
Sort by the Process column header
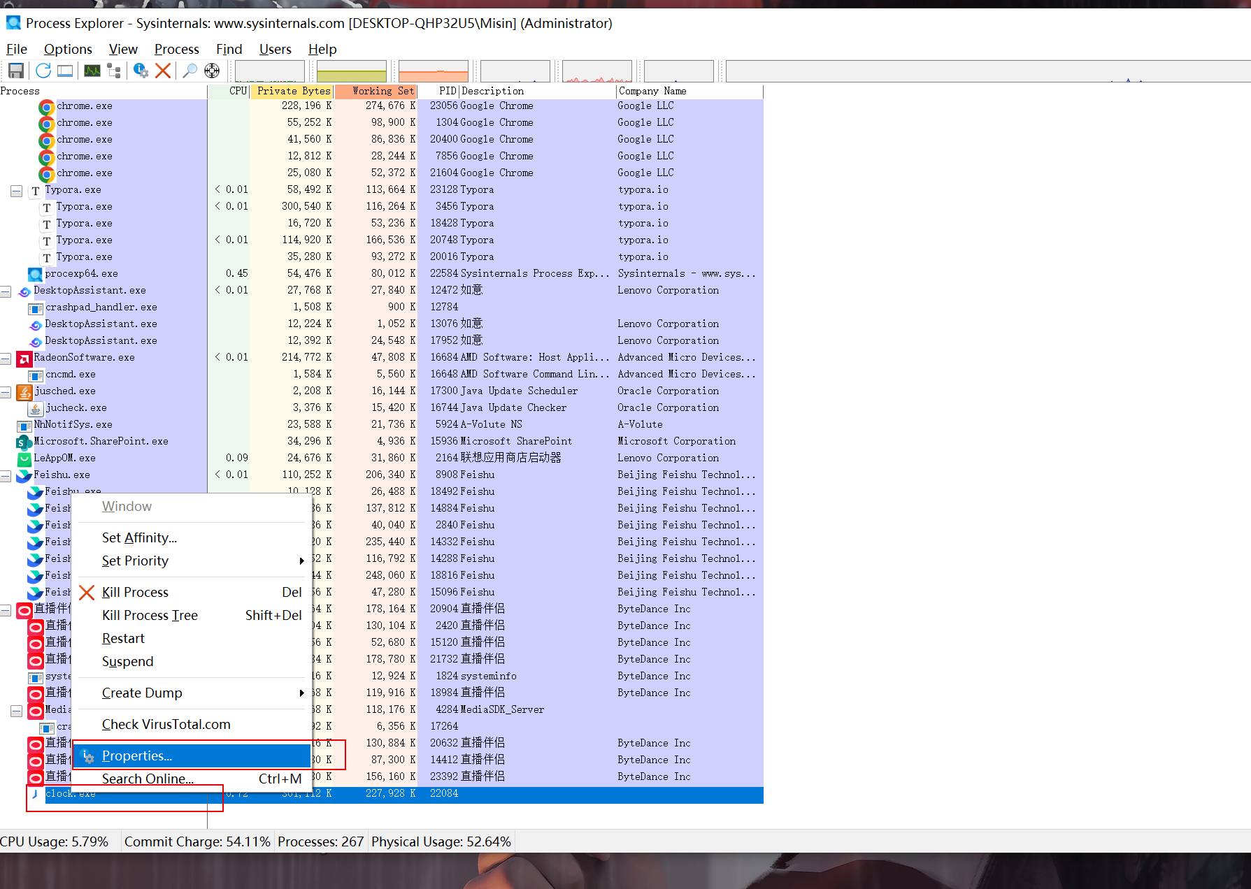coord(103,91)
